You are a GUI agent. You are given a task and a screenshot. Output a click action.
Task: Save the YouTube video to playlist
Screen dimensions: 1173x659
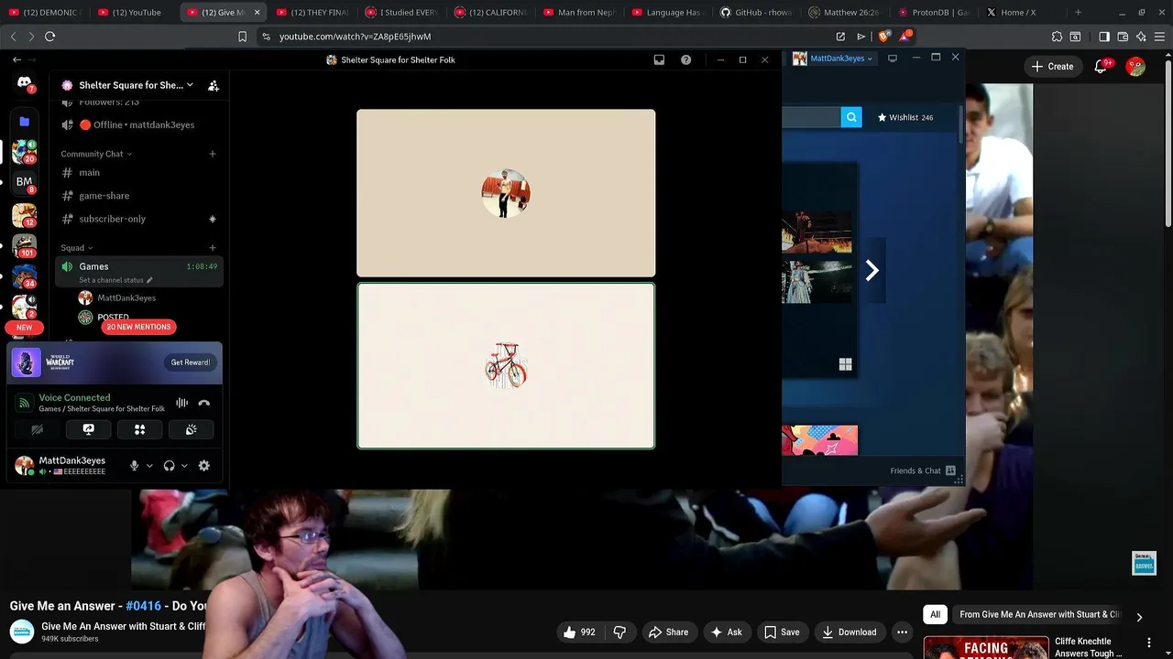[x=782, y=632]
